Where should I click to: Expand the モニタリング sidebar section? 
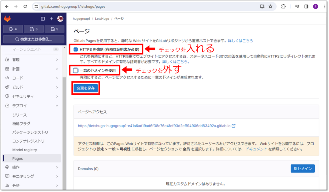point(32,176)
